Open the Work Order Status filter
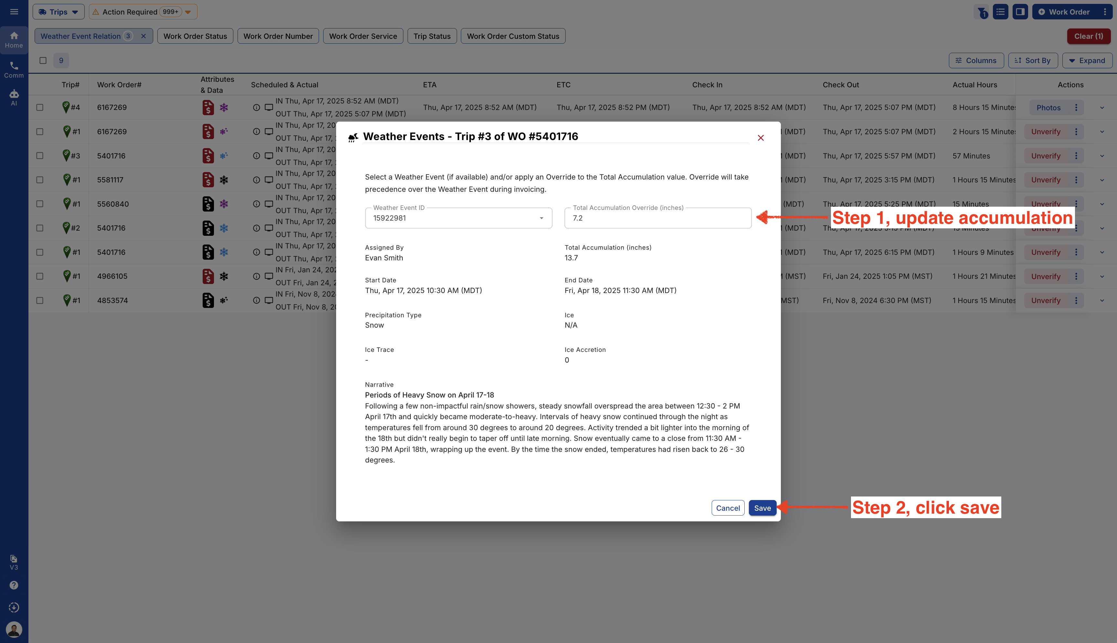 (195, 36)
